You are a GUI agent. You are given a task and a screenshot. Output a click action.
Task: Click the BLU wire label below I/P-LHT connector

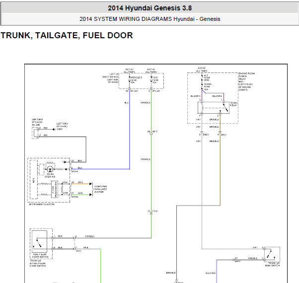[127, 103]
